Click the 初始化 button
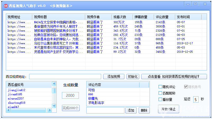The width and height of the screenshot is (212, 119). click(x=133, y=77)
